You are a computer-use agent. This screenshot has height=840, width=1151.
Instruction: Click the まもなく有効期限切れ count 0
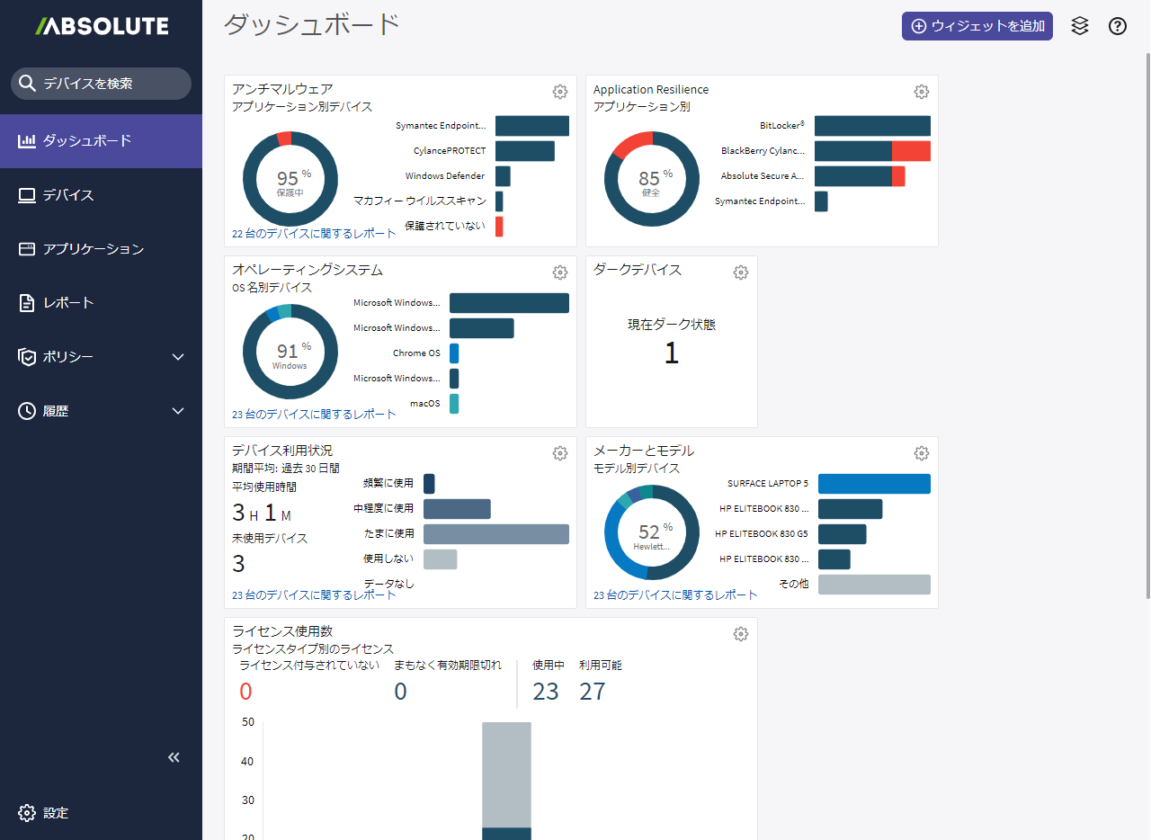[401, 692]
